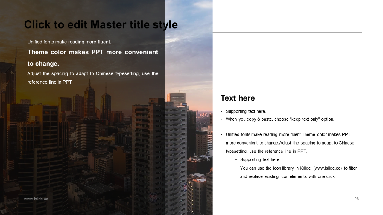The height and width of the screenshot is (215, 383).
Task: Open the "(www.islide.cc)" link in the sub-bullet
Action: [x=327, y=168]
